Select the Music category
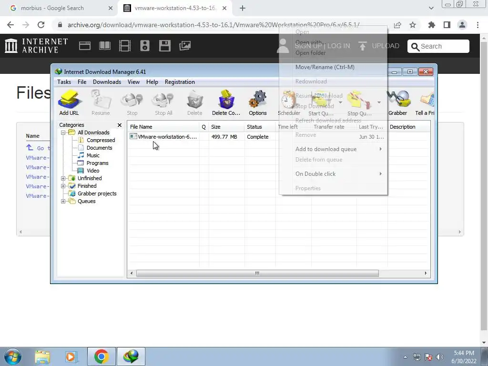Viewport: 488px width, 366px height. click(93, 155)
